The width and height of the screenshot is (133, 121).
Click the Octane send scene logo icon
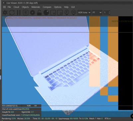pyautogui.click(x=5, y=13)
